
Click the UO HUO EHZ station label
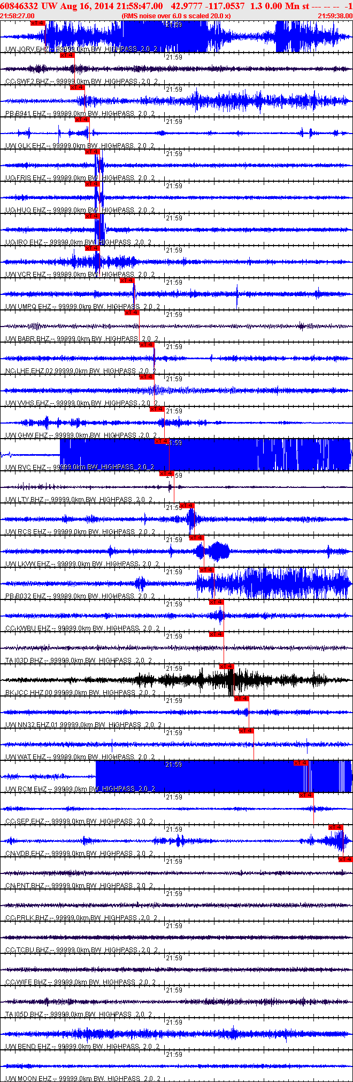(x=80, y=210)
